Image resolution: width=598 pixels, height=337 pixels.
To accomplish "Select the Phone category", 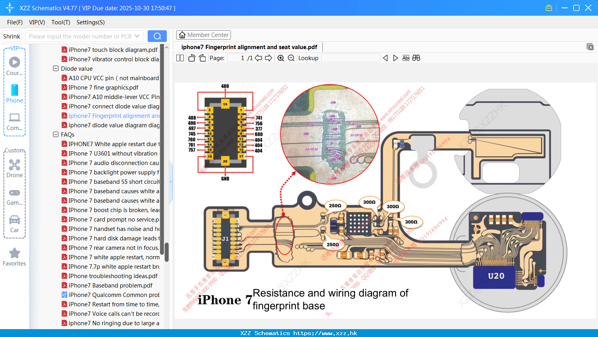I will coord(15,93).
